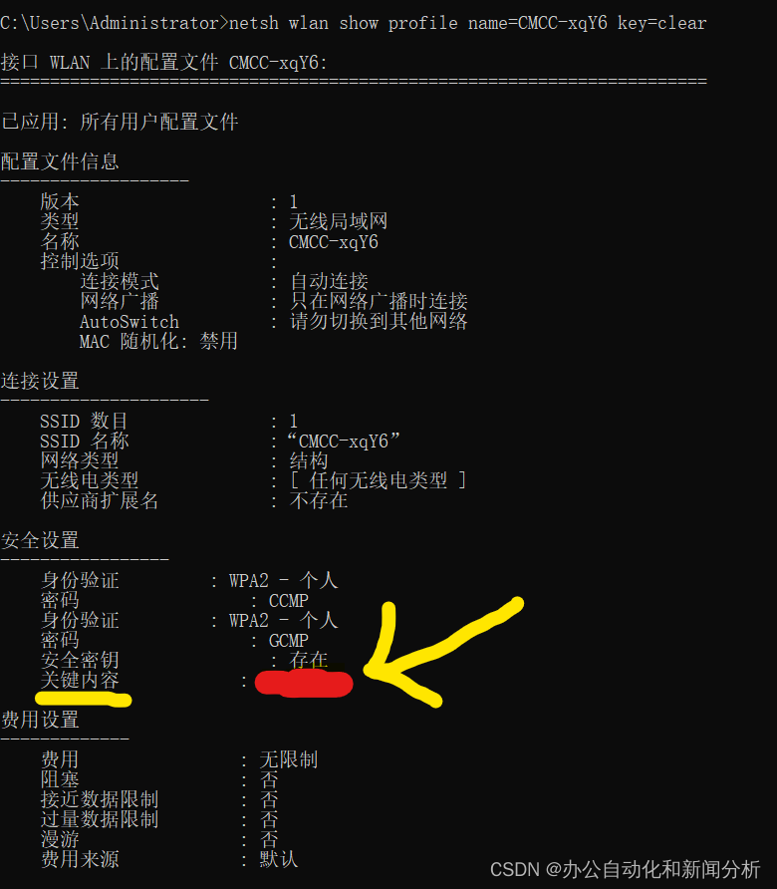Click the yellow underline below 关键内容
Image resolution: width=777 pixels, height=889 pixels.
click(x=84, y=699)
